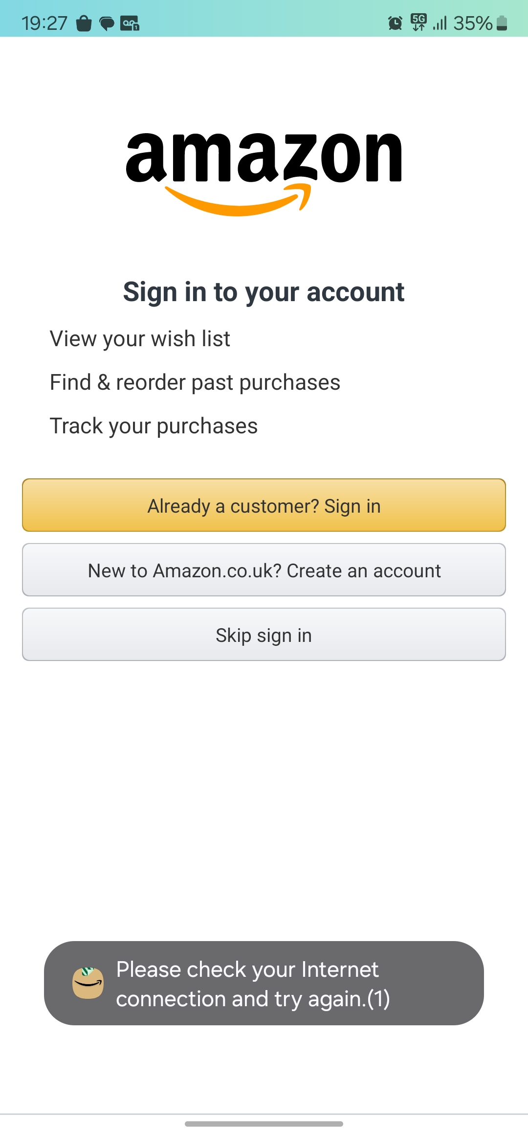This screenshot has width=528, height=1134.
Task: Choose Create an account button
Action: tap(264, 570)
